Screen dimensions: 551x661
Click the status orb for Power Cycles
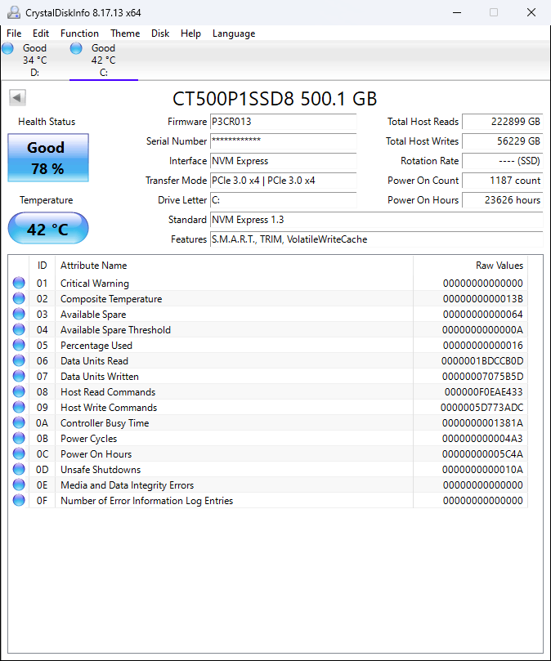click(19, 439)
